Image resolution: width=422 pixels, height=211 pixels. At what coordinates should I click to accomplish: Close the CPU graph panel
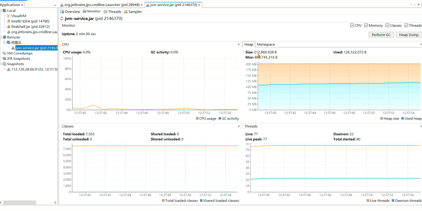coord(239,45)
